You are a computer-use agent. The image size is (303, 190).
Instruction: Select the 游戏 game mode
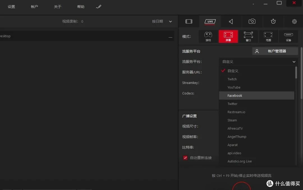208,36
